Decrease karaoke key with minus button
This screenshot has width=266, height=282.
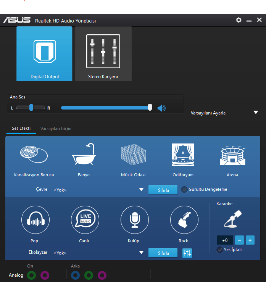(x=239, y=240)
